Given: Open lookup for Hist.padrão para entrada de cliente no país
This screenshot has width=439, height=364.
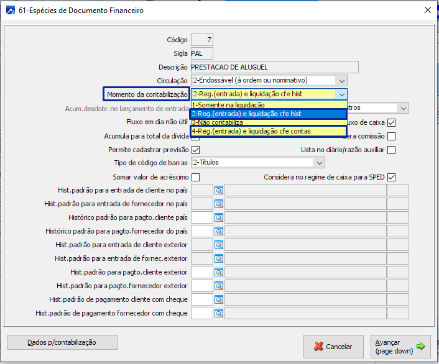Looking at the screenshot, I should point(219,190).
